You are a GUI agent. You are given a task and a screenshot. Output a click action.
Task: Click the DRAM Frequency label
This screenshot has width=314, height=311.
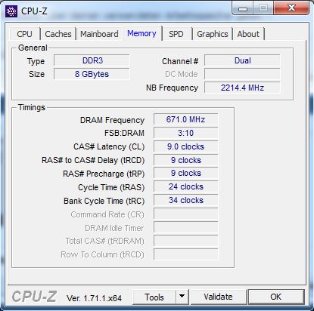click(x=112, y=120)
